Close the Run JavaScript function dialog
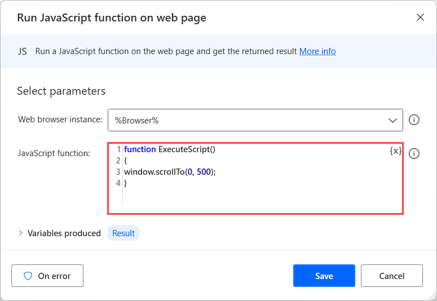Viewport: 437px width, 301px height. [x=420, y=17]
